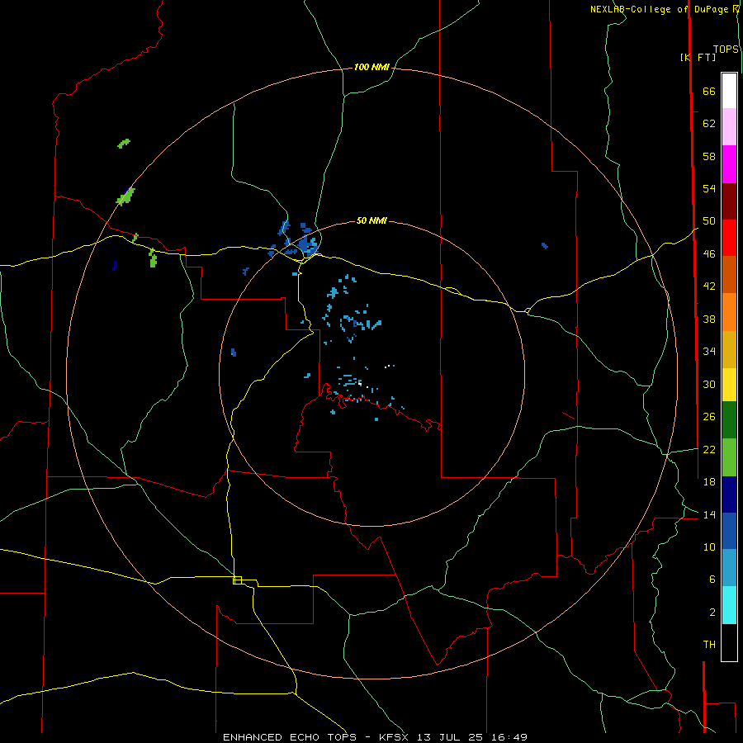This screenshot has height=743, width=743.
Task: Click the ENHANCED ECHO TOPS product title
Action: [290, 737]
